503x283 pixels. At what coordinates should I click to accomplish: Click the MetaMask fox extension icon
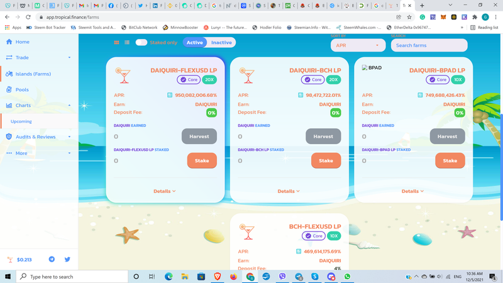click(x=443, y=17)
